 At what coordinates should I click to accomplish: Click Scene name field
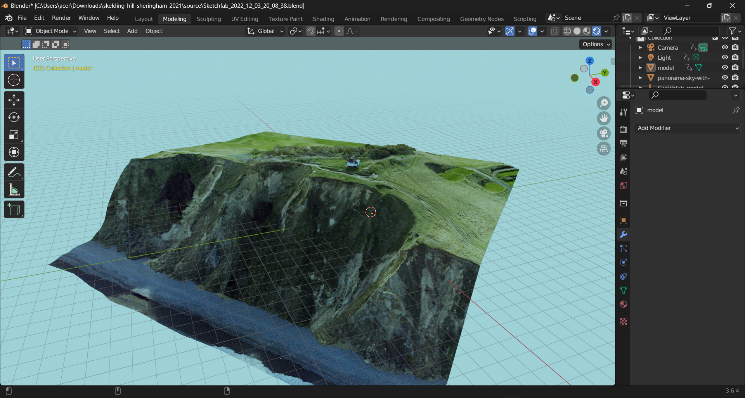587,18
